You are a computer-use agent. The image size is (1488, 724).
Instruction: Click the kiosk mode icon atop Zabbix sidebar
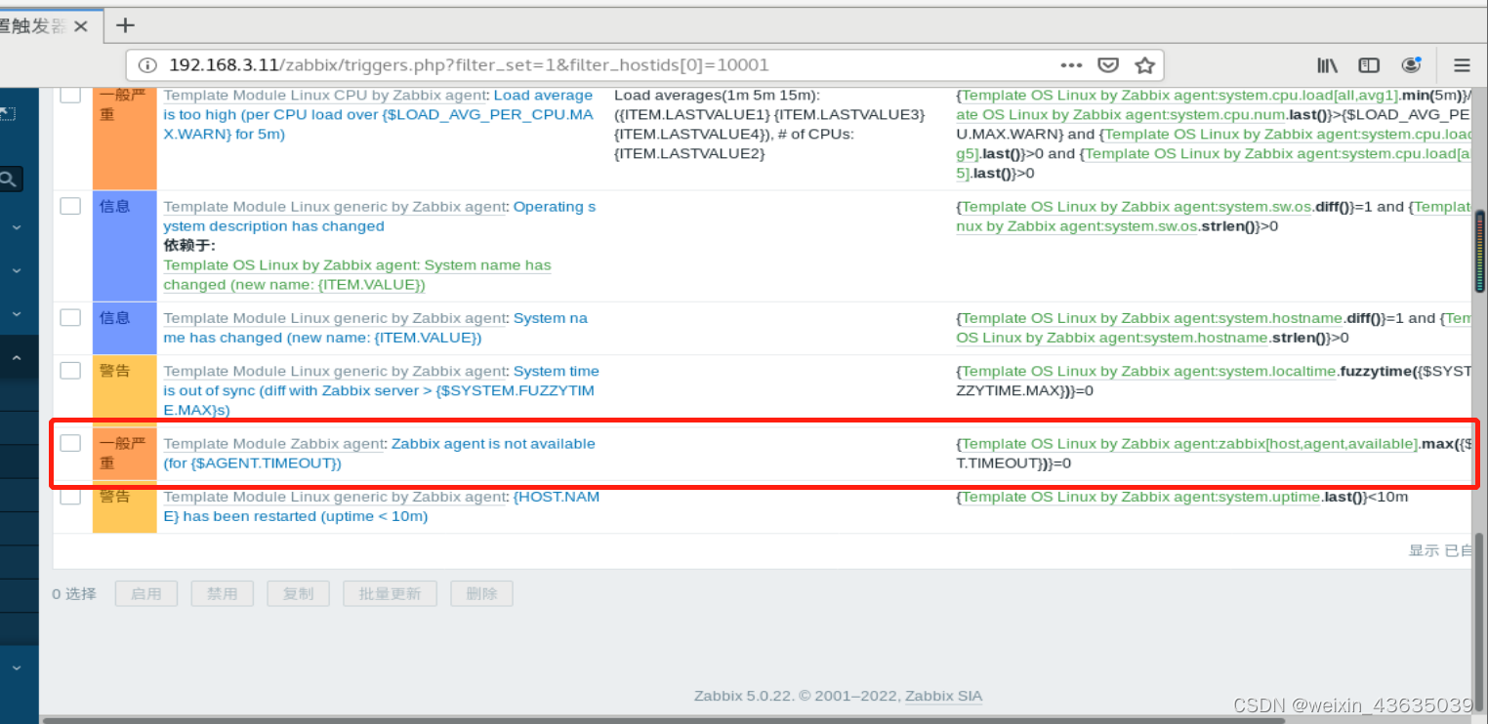6,115
